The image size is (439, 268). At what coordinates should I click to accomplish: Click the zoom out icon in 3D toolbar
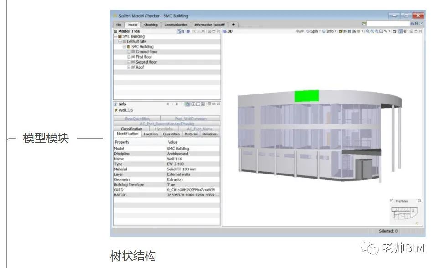point(377,31)
